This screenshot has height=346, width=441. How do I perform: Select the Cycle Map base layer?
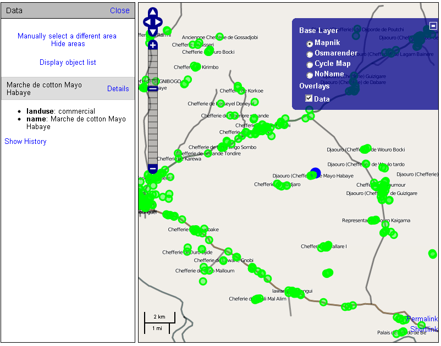point(310,64)
